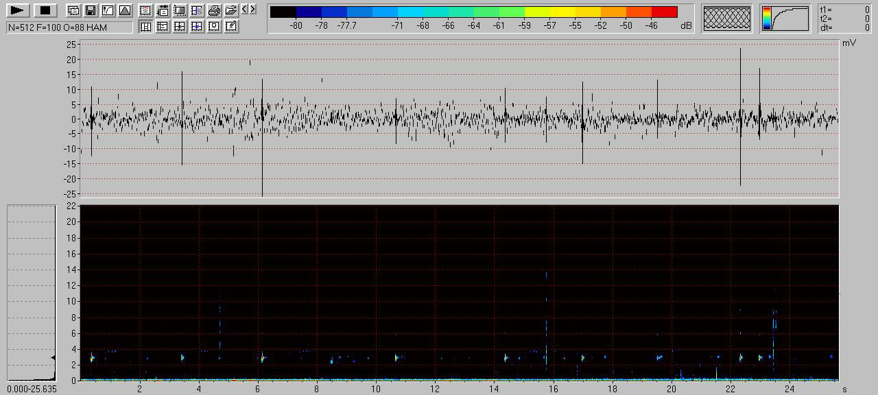Click the edit pencil icon in toolbar

(231, 27)
